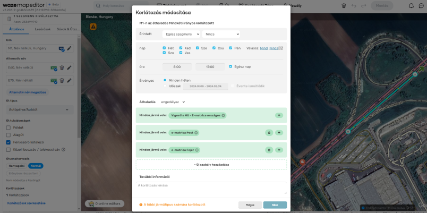This screenshot has width=427, height=213.
Task: Uncheck the Hét day checkbox
Action: pos(165,48)
